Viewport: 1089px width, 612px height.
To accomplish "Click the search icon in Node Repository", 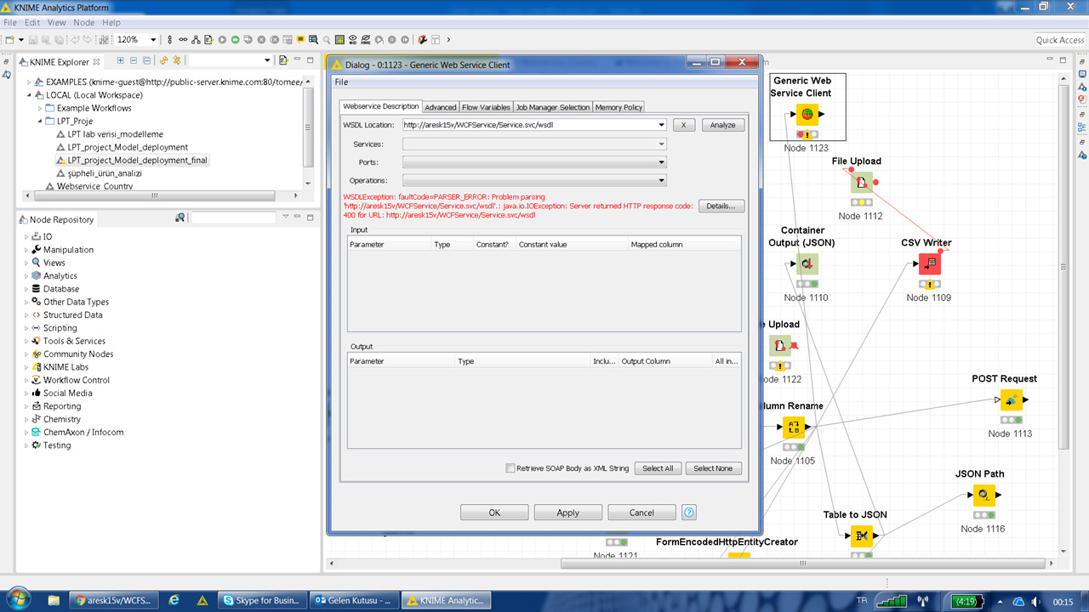I will coord(180,218).
